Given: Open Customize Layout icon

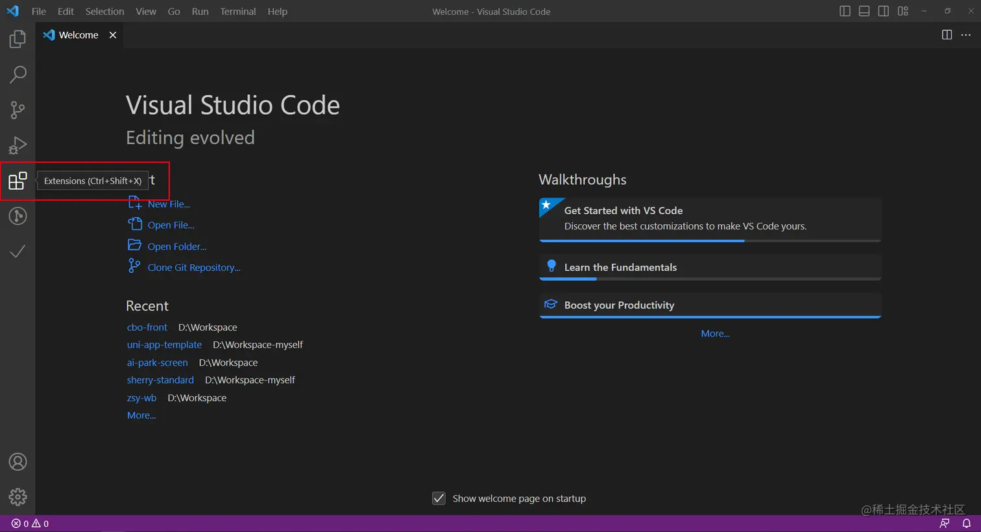Looking at the screenshot, I should click(x=903, y=11).
